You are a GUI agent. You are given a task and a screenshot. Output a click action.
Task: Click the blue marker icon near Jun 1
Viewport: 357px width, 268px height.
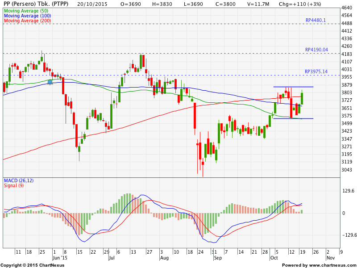click(x=50, y=81)
